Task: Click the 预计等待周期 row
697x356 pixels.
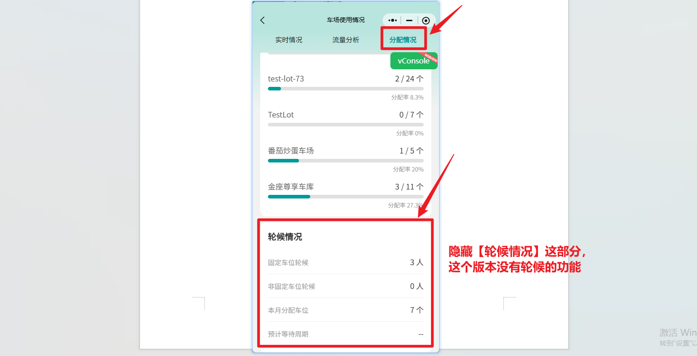Action: 345,334
